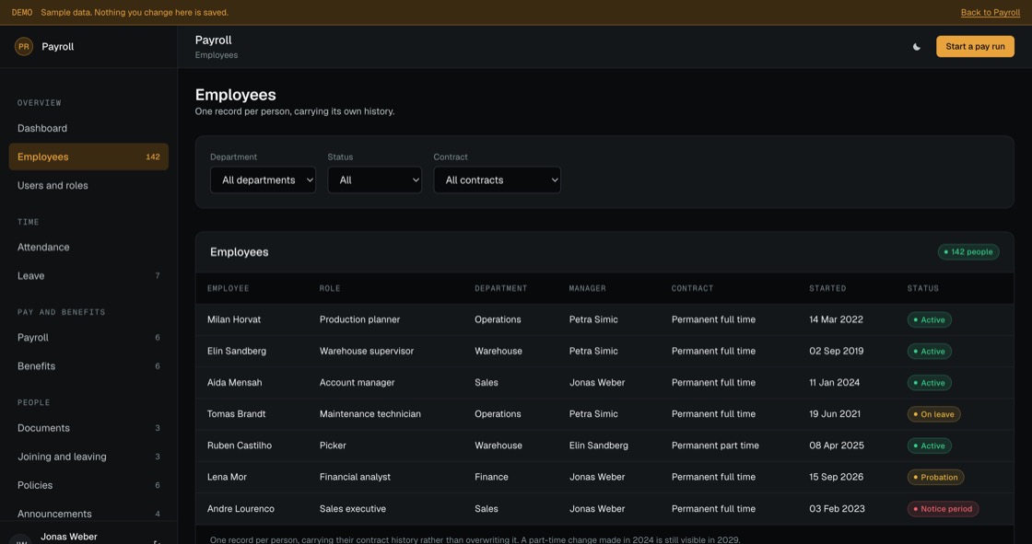The width and height of the screenshot is (1032, 544).
Task: Click the Probation status badge
Action: 935,478
